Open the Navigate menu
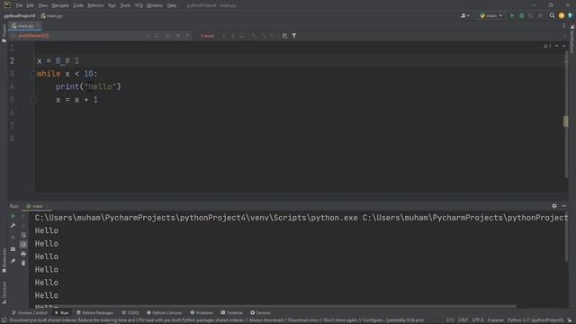The height and width of the screenshot is (324, 576). 60,5
